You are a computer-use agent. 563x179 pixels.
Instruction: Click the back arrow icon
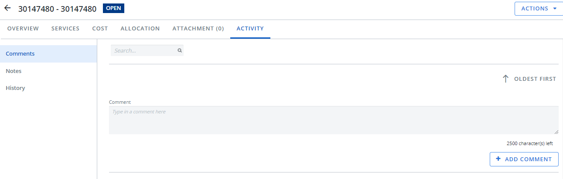[7, 8]
